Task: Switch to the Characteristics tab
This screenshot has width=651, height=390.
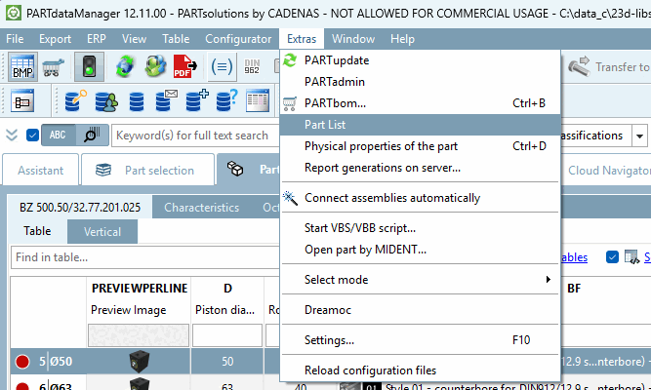Action: point(201,208)
